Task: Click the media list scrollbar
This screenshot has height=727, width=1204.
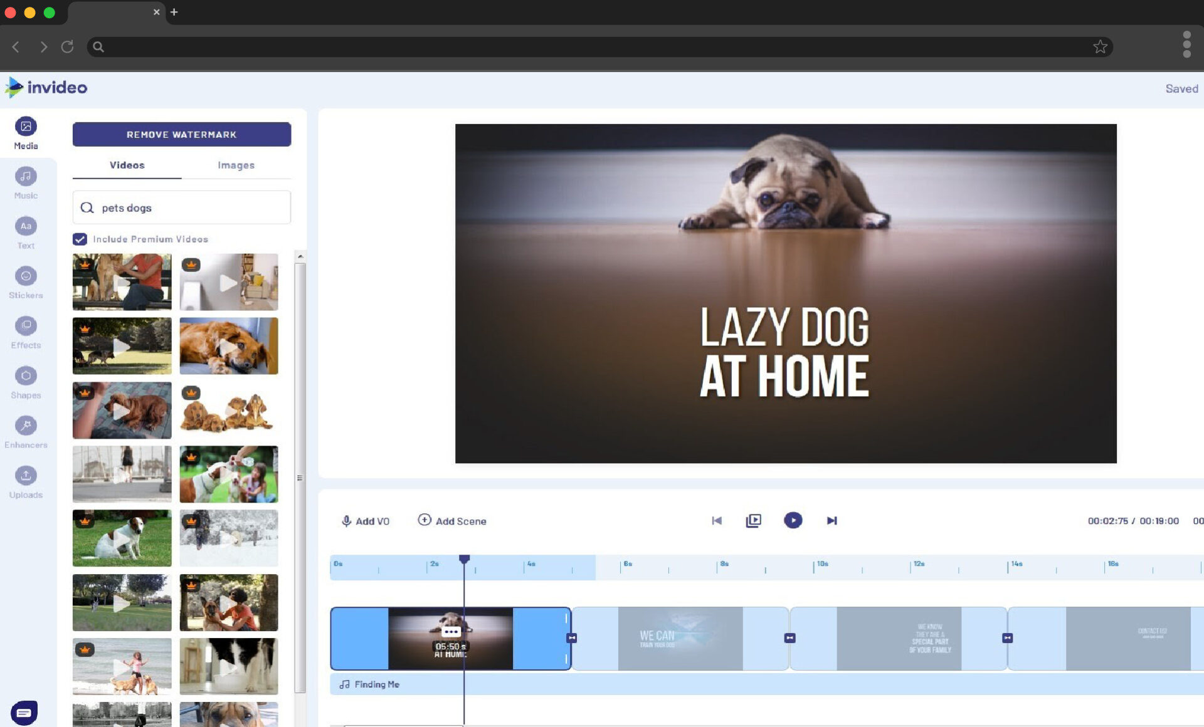Action: coord(300,476)
